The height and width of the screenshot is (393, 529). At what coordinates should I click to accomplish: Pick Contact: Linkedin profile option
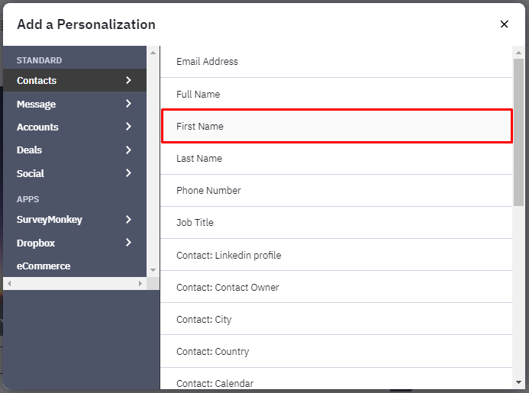pyautogui.click(x=337, y=255)
